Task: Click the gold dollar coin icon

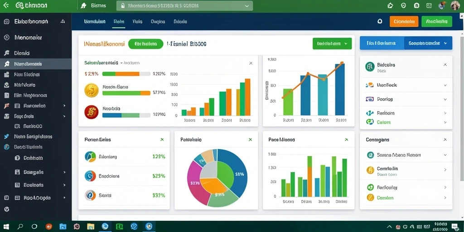Action: tap(92, 90)
